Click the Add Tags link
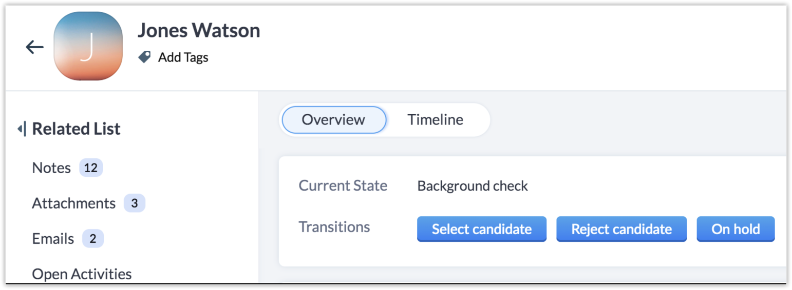Image resolution: width=792 pixels, height=290 pixels. [183, 57]
